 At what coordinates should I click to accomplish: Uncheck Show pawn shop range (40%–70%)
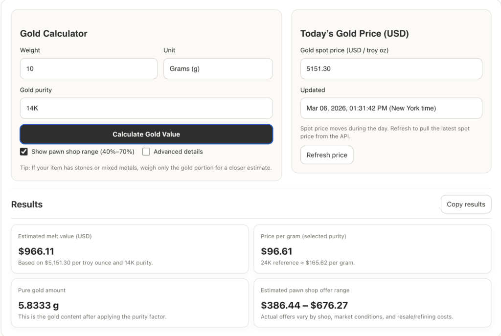click(x=23, y=152)
